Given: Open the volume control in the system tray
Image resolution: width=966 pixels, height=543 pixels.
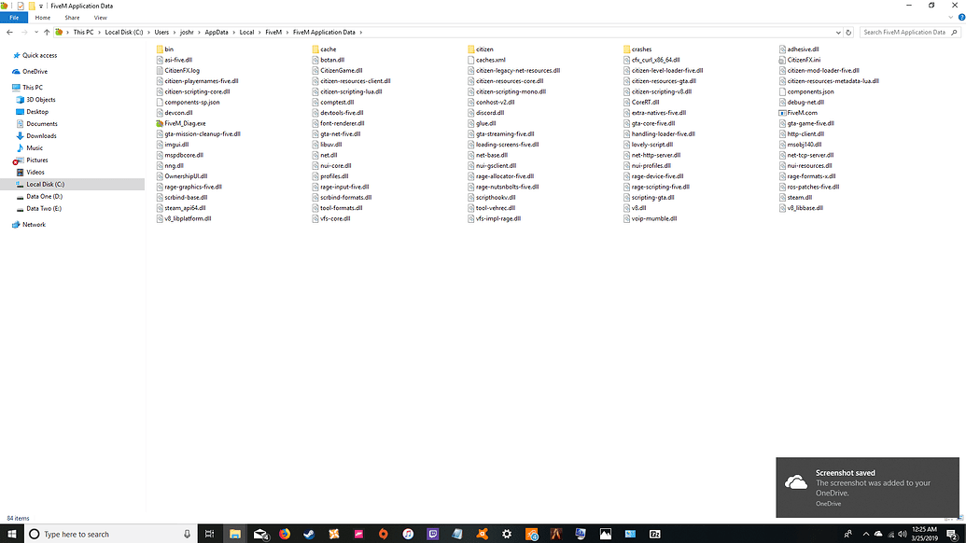Looking at the screenshot, I should [x=902, y=535].
